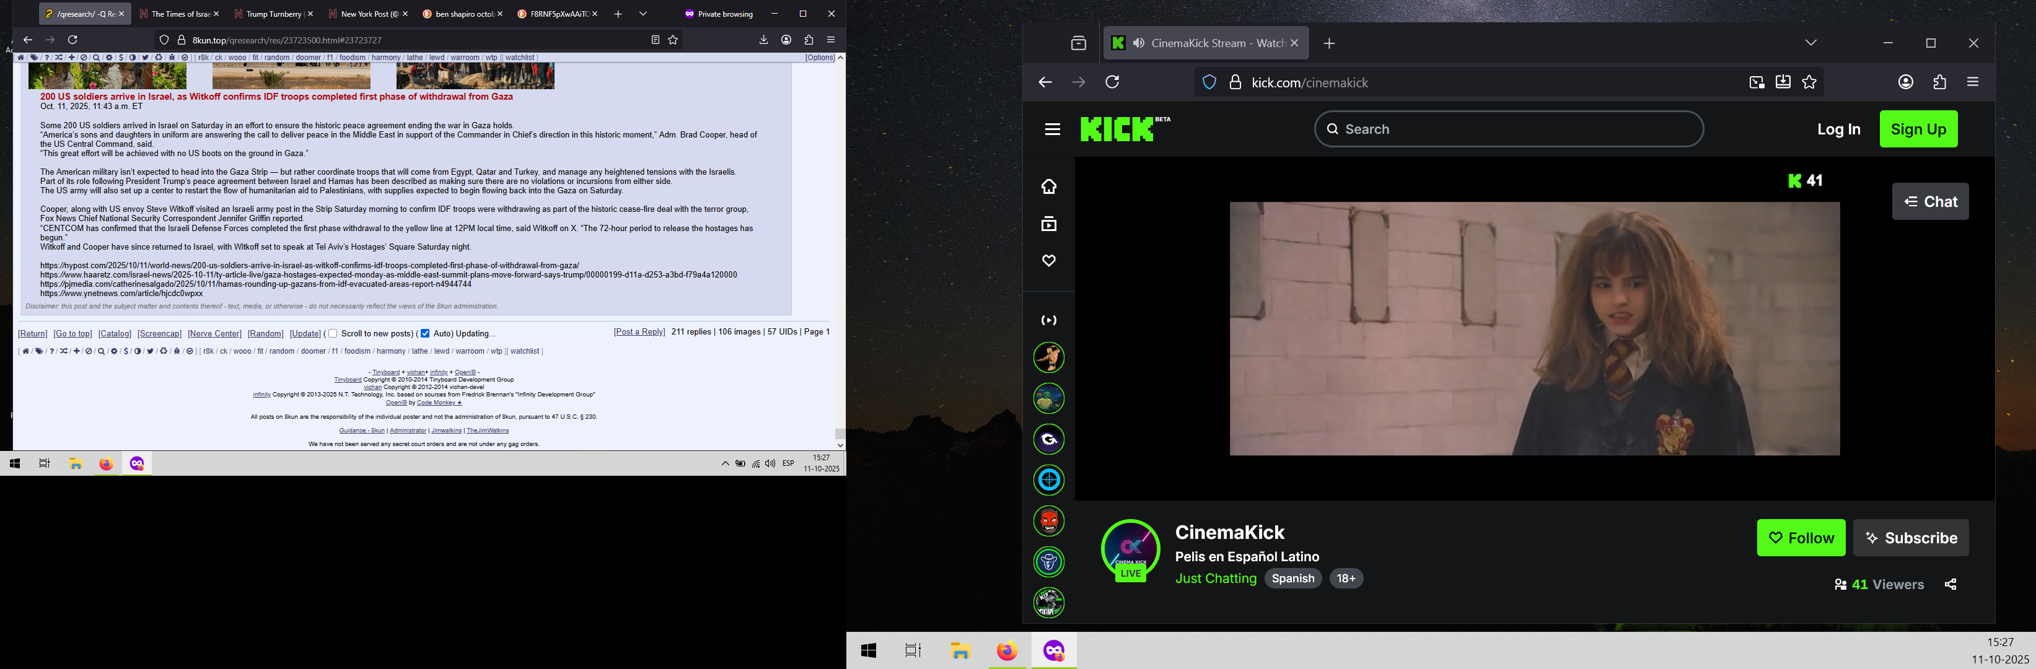The width and height of the screenshot is (2036, 669).
Task: Switch to Trump Turnberry tab
Action: [273, 14]
